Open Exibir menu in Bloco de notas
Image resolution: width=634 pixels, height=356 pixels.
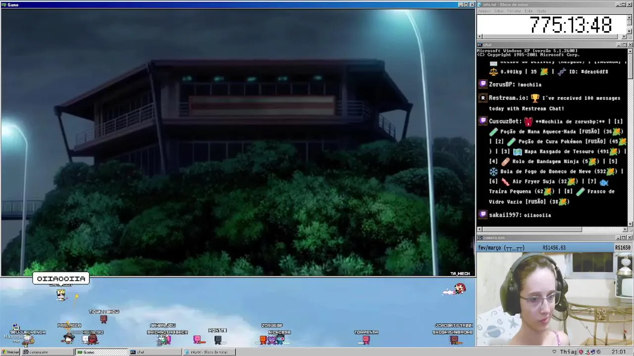pyautogui.click(x=529, y=11)
